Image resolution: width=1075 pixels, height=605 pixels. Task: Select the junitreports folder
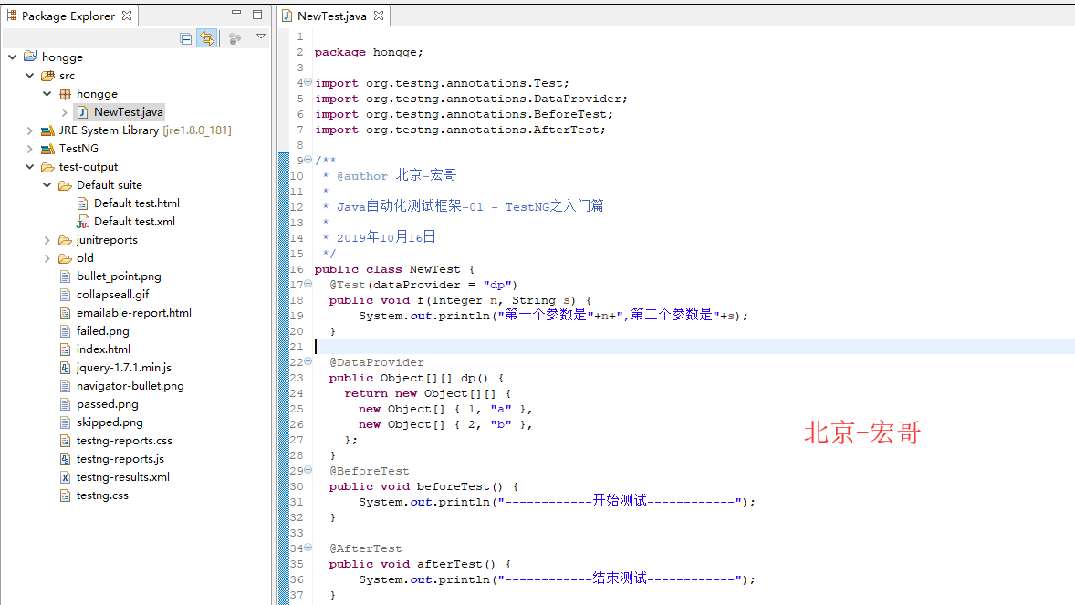tap(106, 240)
